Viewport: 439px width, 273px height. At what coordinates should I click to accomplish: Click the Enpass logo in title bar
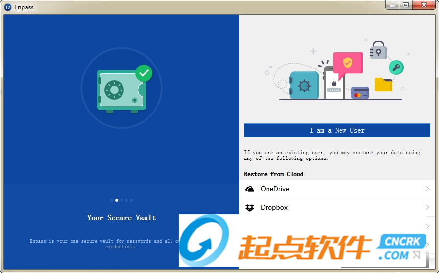(8, 7)
